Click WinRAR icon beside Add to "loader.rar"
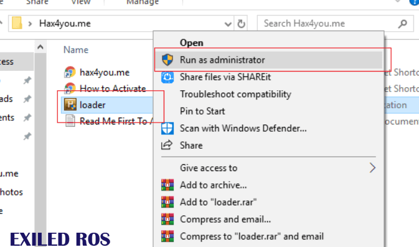The image size is (419, 247). tap(167, 202)
